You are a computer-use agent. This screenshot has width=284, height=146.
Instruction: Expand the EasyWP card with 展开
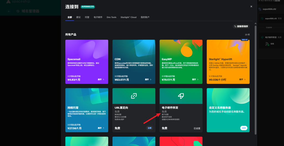(195, 80)
